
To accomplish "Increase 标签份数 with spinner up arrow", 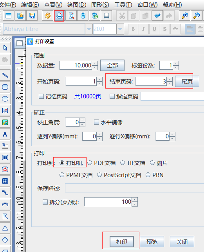I will 176,63.
